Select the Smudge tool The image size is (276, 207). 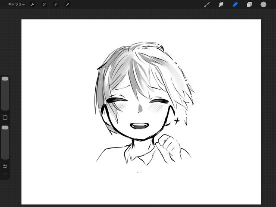pos(221,4)
